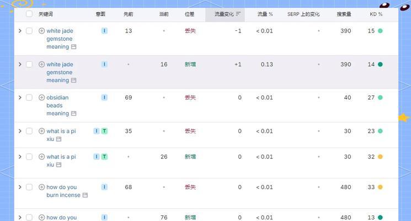Expand the obsidian beads meaning row
The height and width of the screenshot is (221, 411).
pos(20,97)
